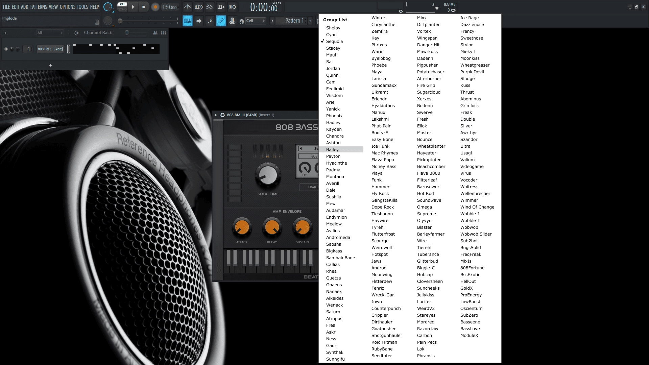This screenshot has width=649, height=365.
Task: Toggle PAT/SONG mode switch
Action: point(122,6)
